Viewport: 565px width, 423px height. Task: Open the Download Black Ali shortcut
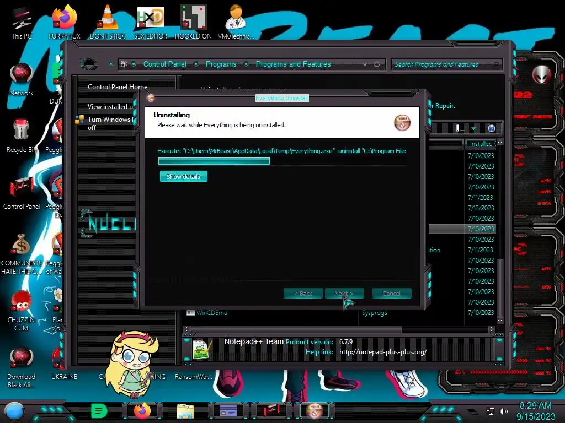pos(22,367)
